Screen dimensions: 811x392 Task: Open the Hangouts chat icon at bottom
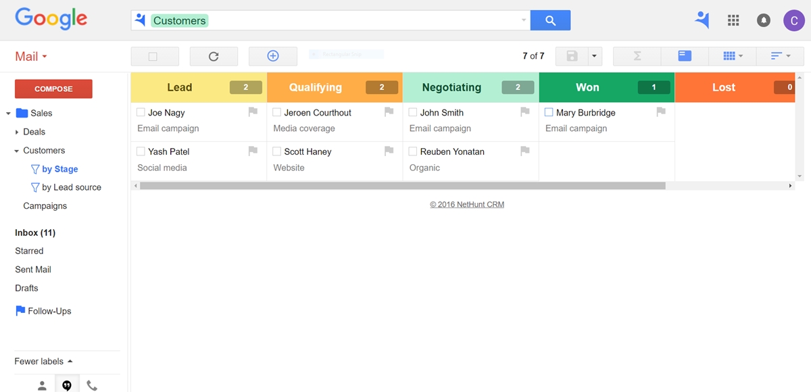[x=67, y=385]
